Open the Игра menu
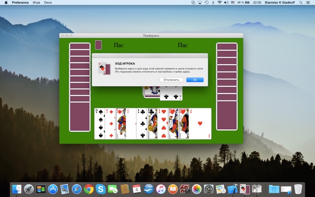Image resolution: width=315 pixels, height=197 pixels. tap(36, 2)
